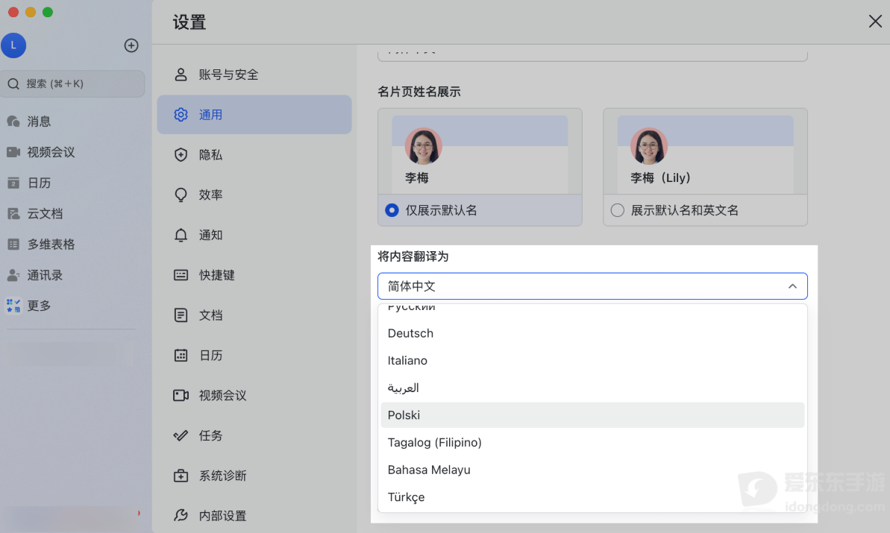890x533 pixels.
Task: Open 日历 calendar icon in left sidebar
Action: 13,183
